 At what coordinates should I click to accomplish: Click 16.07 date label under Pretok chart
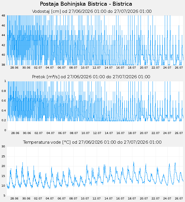120,133
